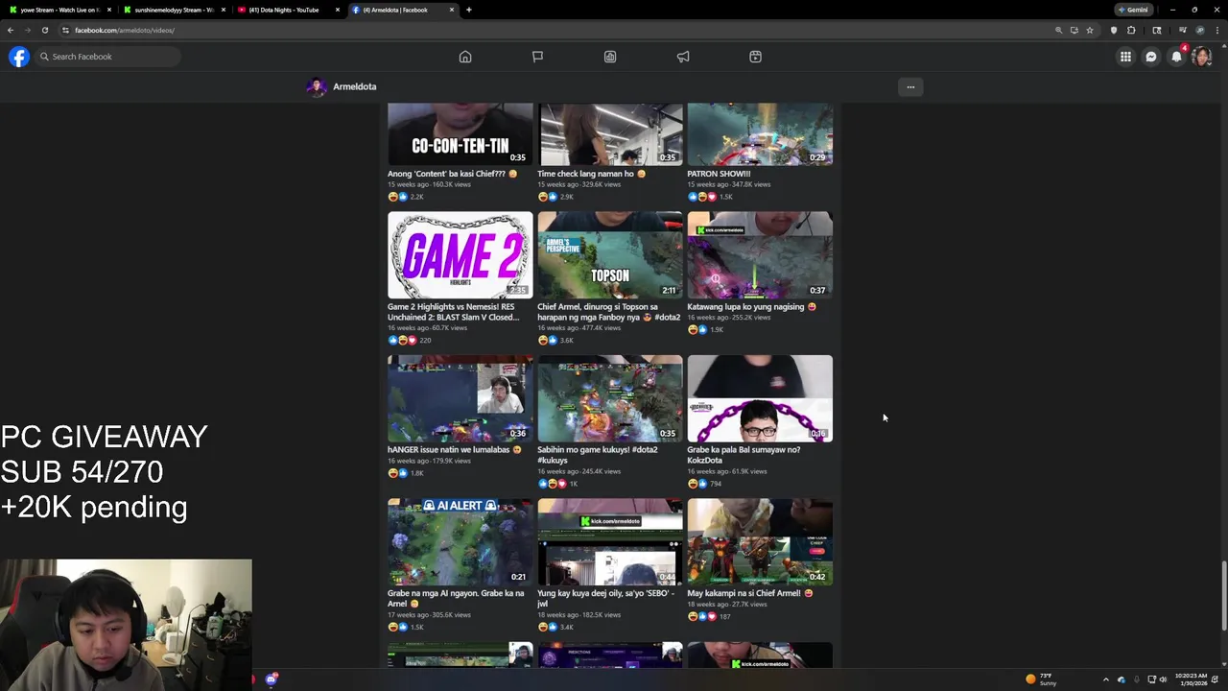Open the weather widget showing 73°F Sunny
This screenshot has height=691, width=1228.
coord(1042,679)
